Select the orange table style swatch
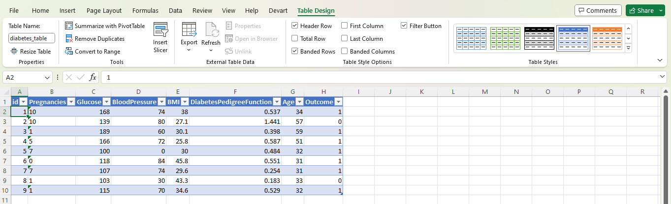The width and height of the screenshot is (671, 204). [607, 38]
